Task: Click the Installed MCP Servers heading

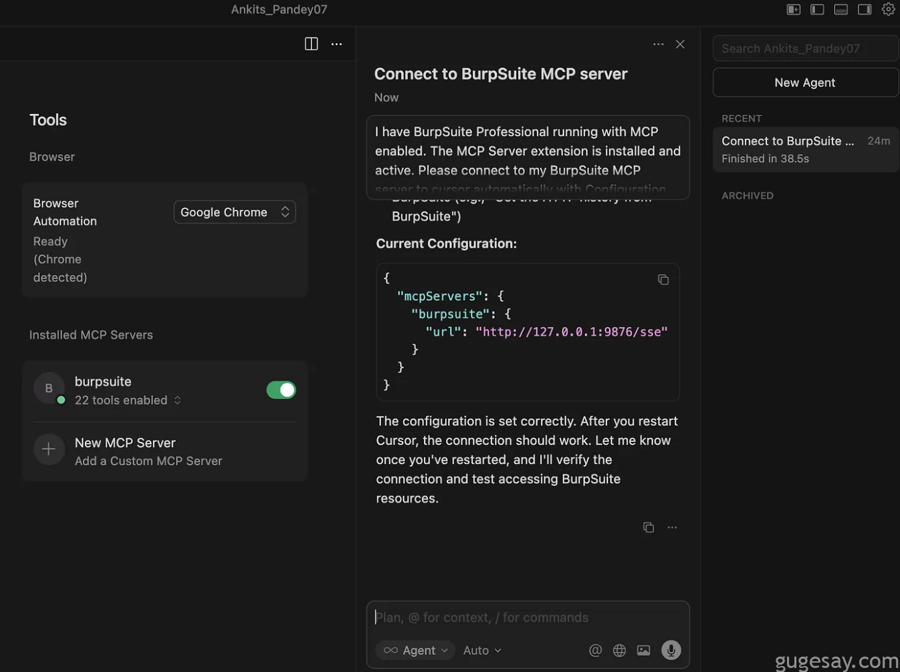Action: pyautogui.click(x=91, y=335)
